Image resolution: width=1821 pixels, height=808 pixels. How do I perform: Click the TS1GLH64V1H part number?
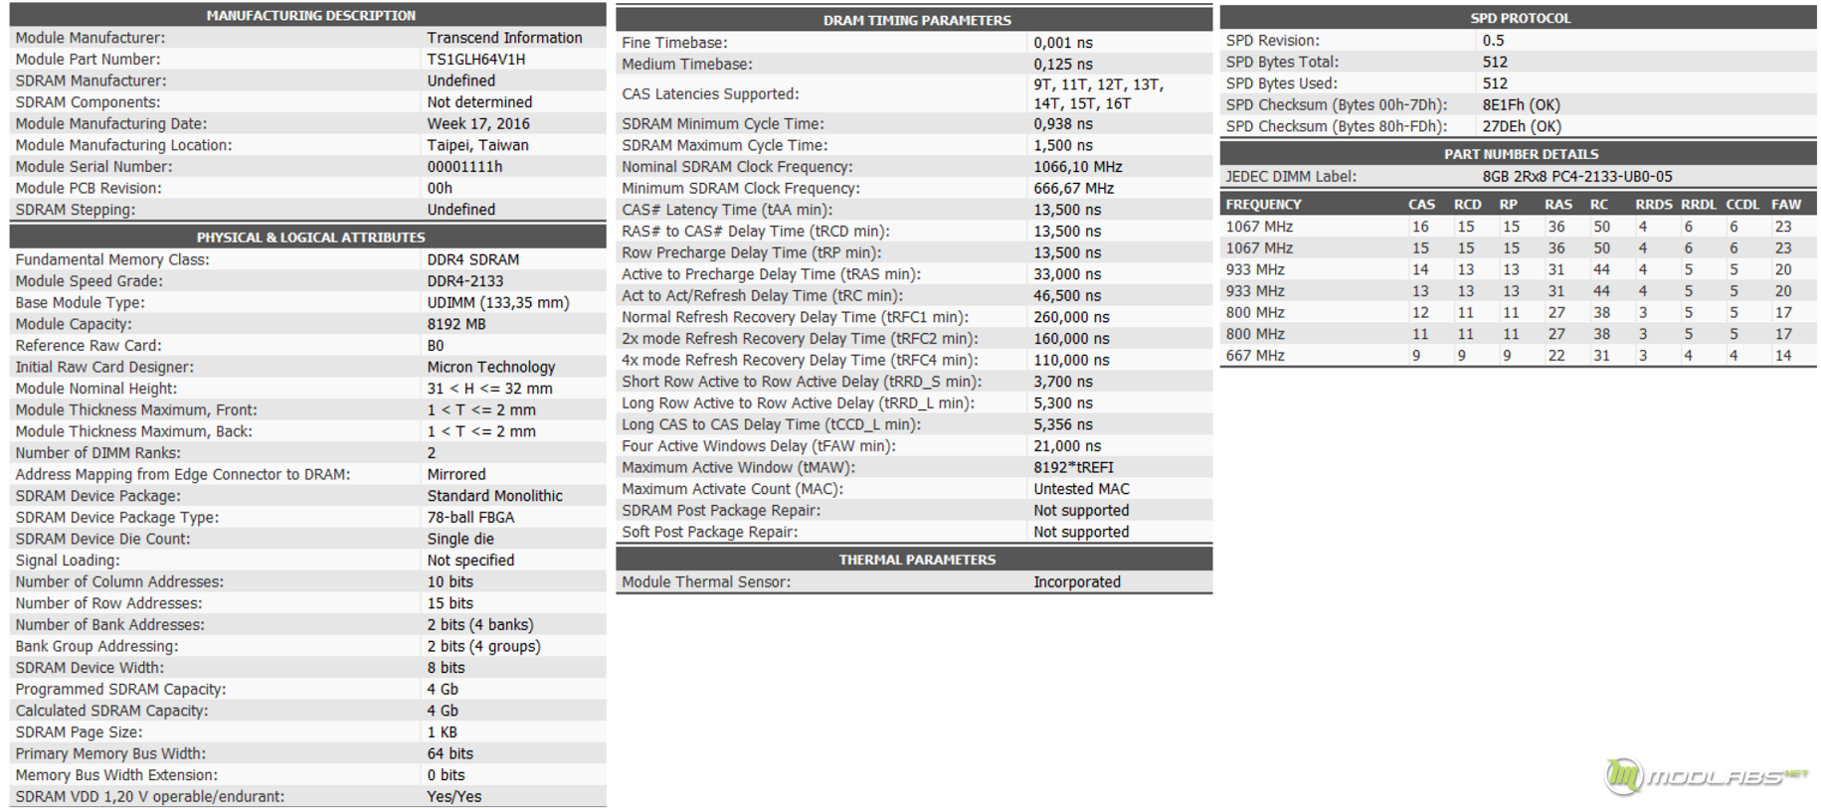click(476, 60)
